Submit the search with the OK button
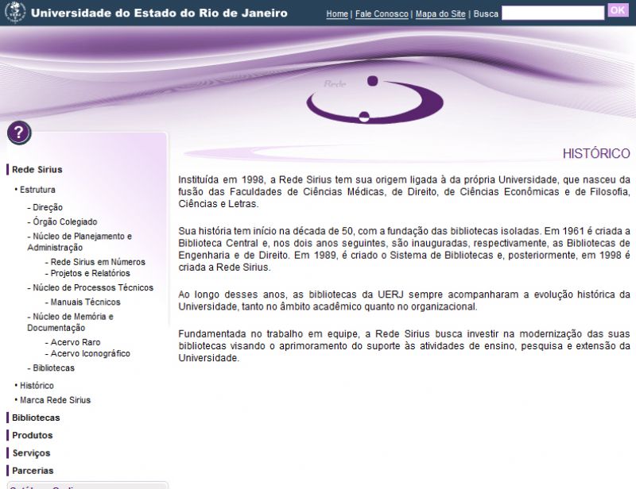 [x=618, y=10]
